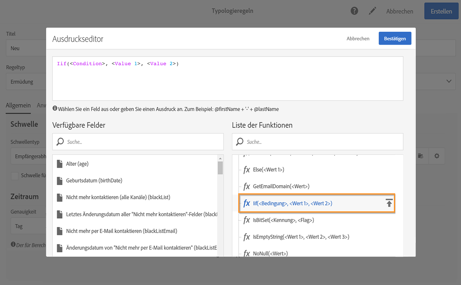The height and width of the screenshot is (285, 461).
Task: Click the settings gear icon
Action: [437, 156]
